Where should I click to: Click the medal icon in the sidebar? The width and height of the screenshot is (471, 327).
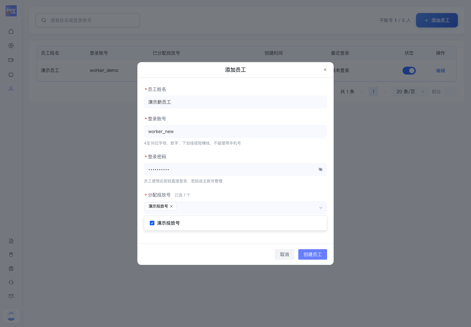11,255
